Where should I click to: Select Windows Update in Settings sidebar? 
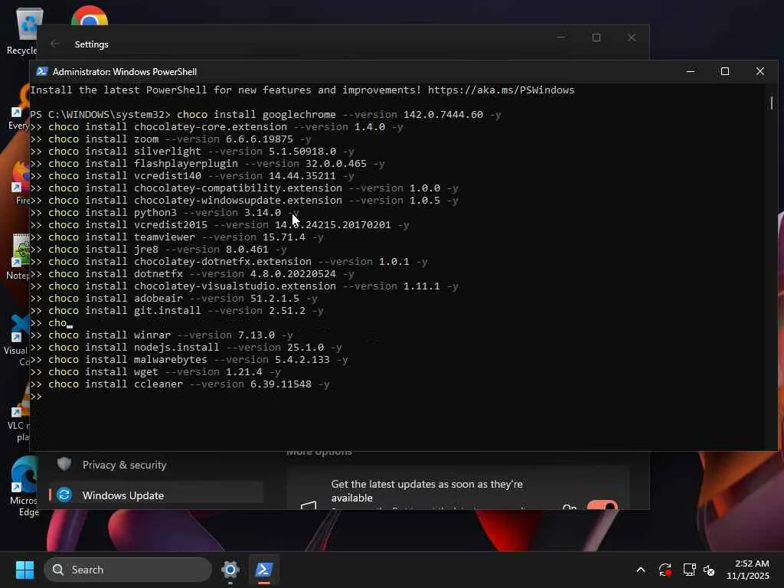coord(156,495)
